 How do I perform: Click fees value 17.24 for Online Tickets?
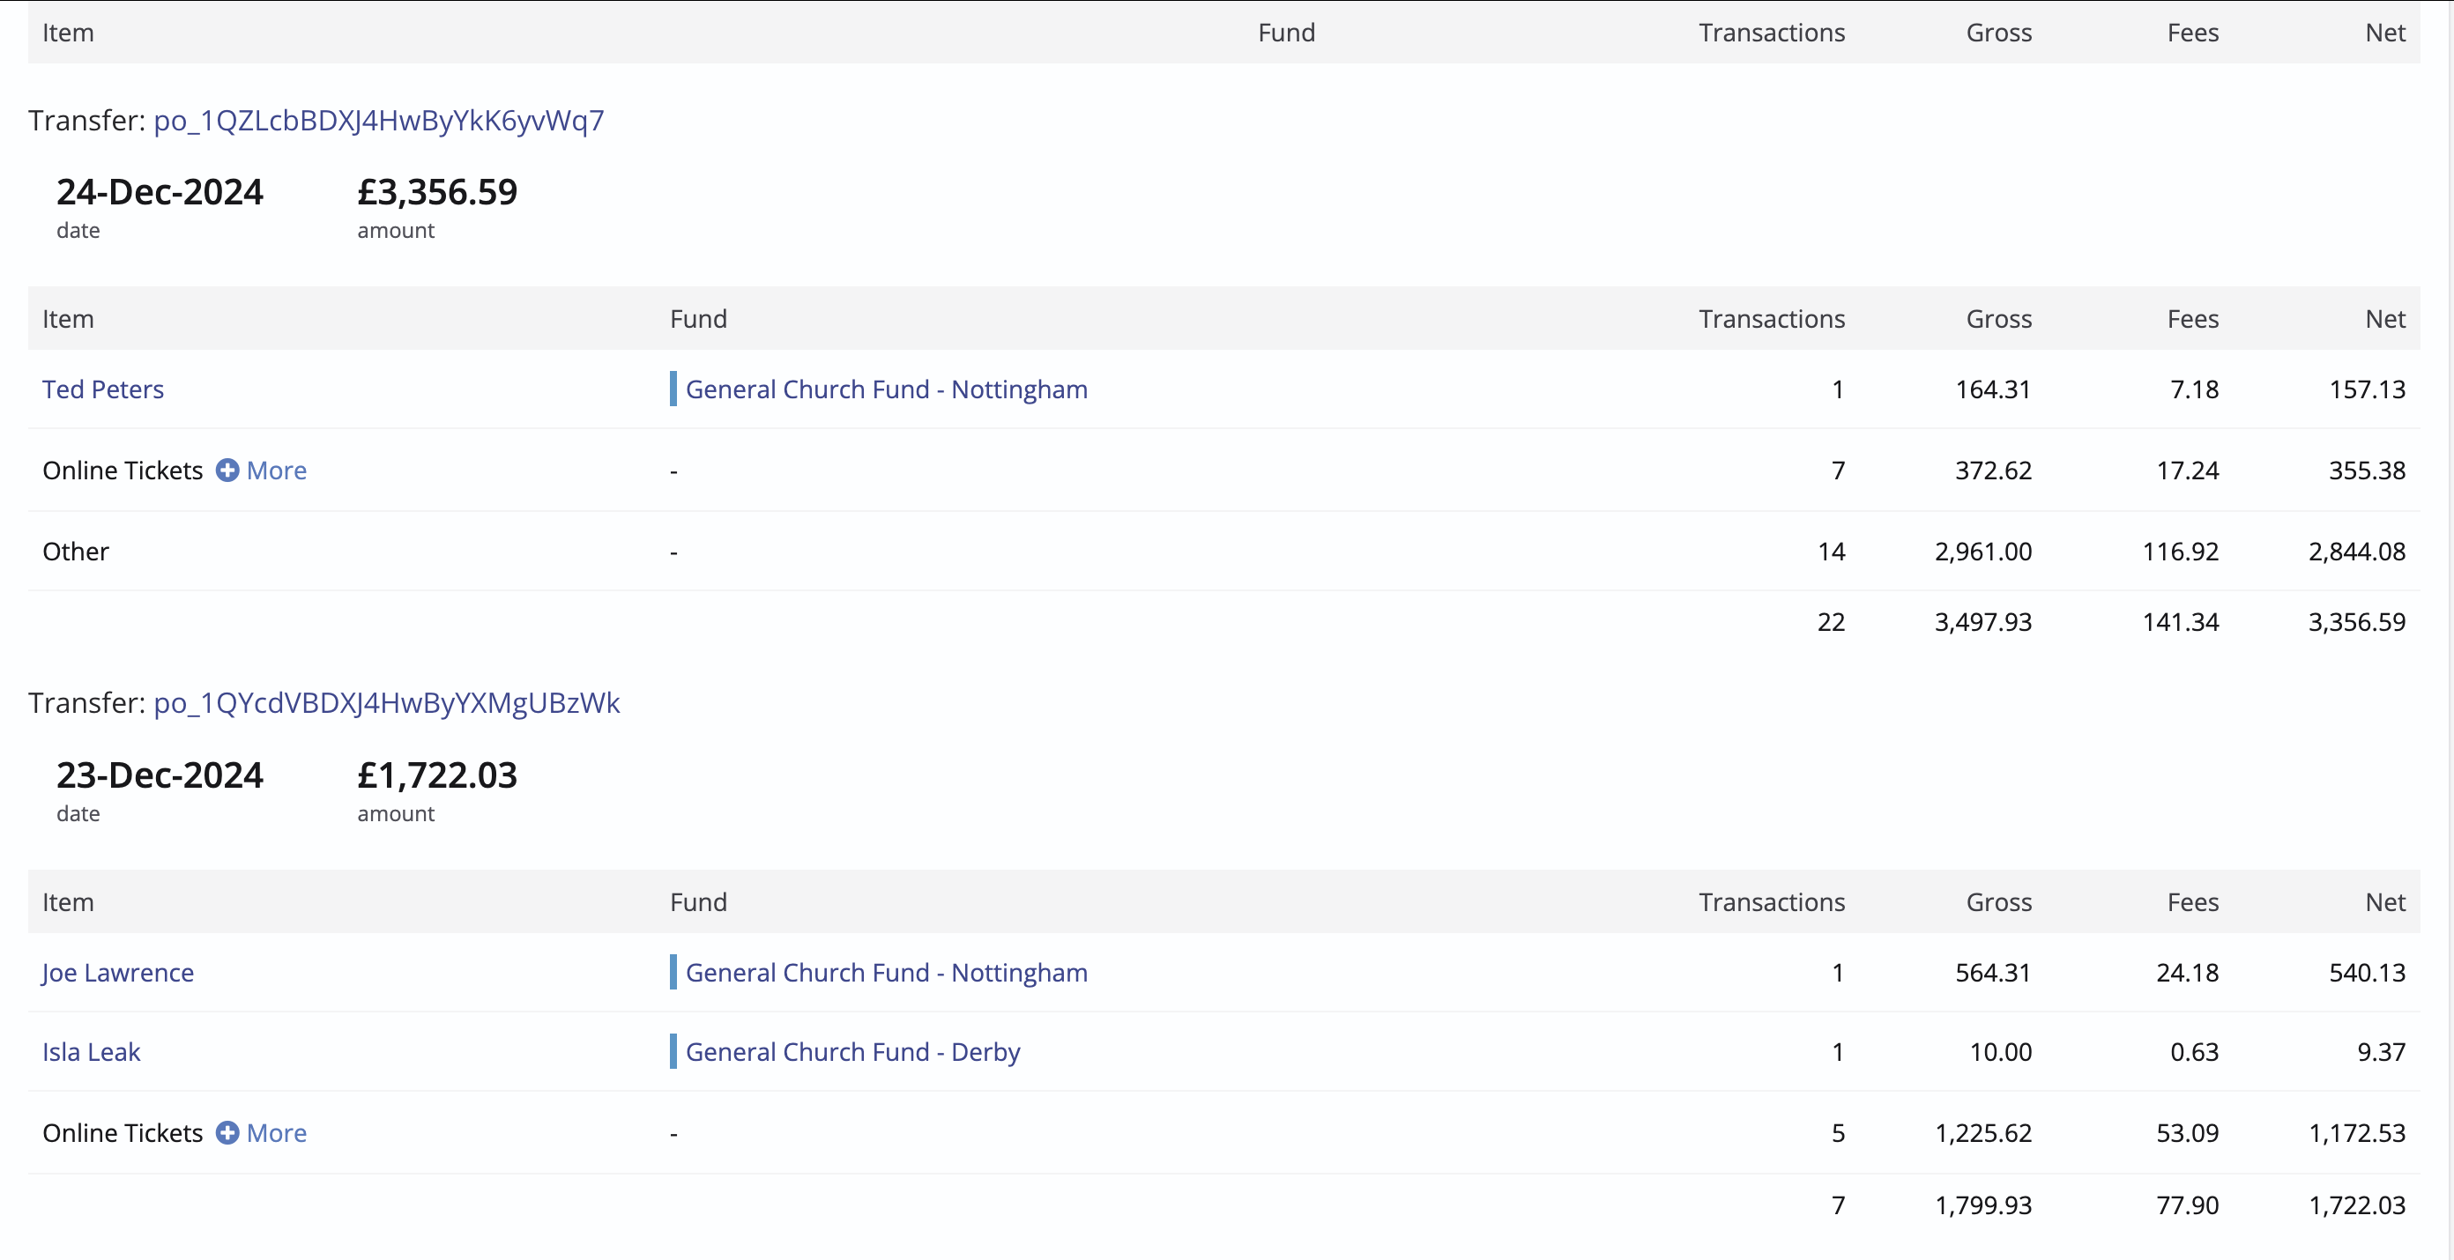click(x=2187, y=471)
